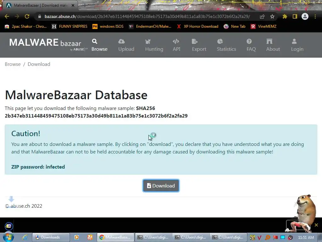Image resolution: width=322 pixels, height=242 pixels.
Task: Switch to first 7-Zip C:\Users window
Action: (x=153, y=237)
